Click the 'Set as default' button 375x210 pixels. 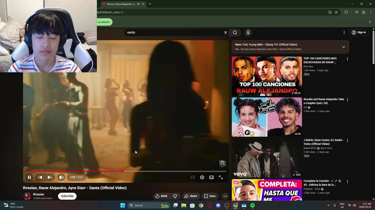click(104, 22)
